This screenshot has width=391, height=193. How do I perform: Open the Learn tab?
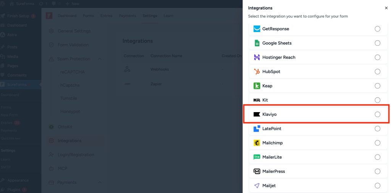pos(168,16)
